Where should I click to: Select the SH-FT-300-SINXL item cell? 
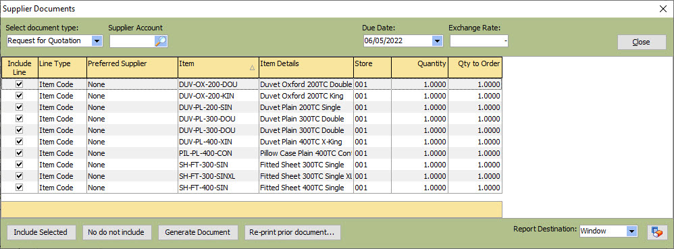218,176
